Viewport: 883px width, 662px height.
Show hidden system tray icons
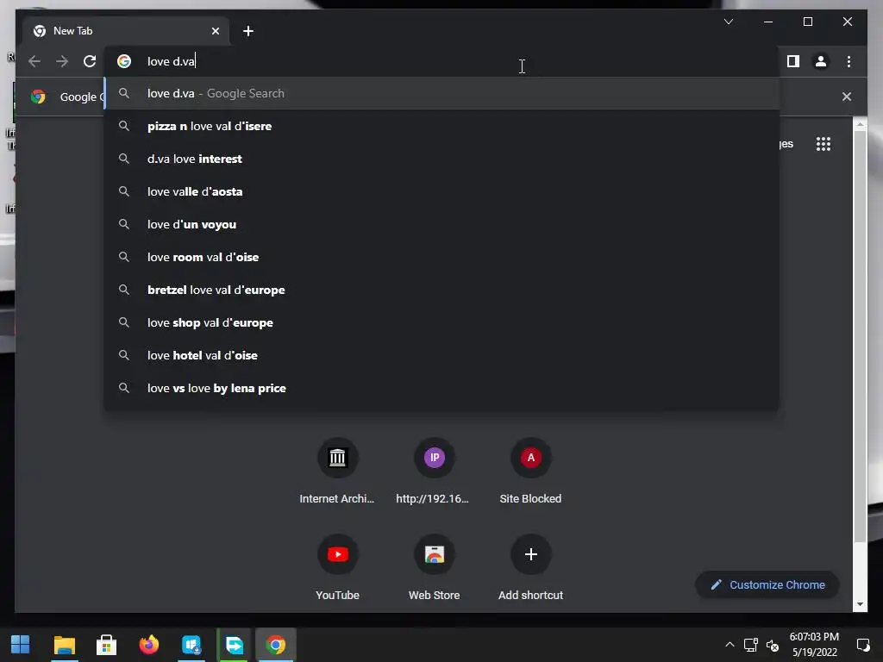click(730, 645)
